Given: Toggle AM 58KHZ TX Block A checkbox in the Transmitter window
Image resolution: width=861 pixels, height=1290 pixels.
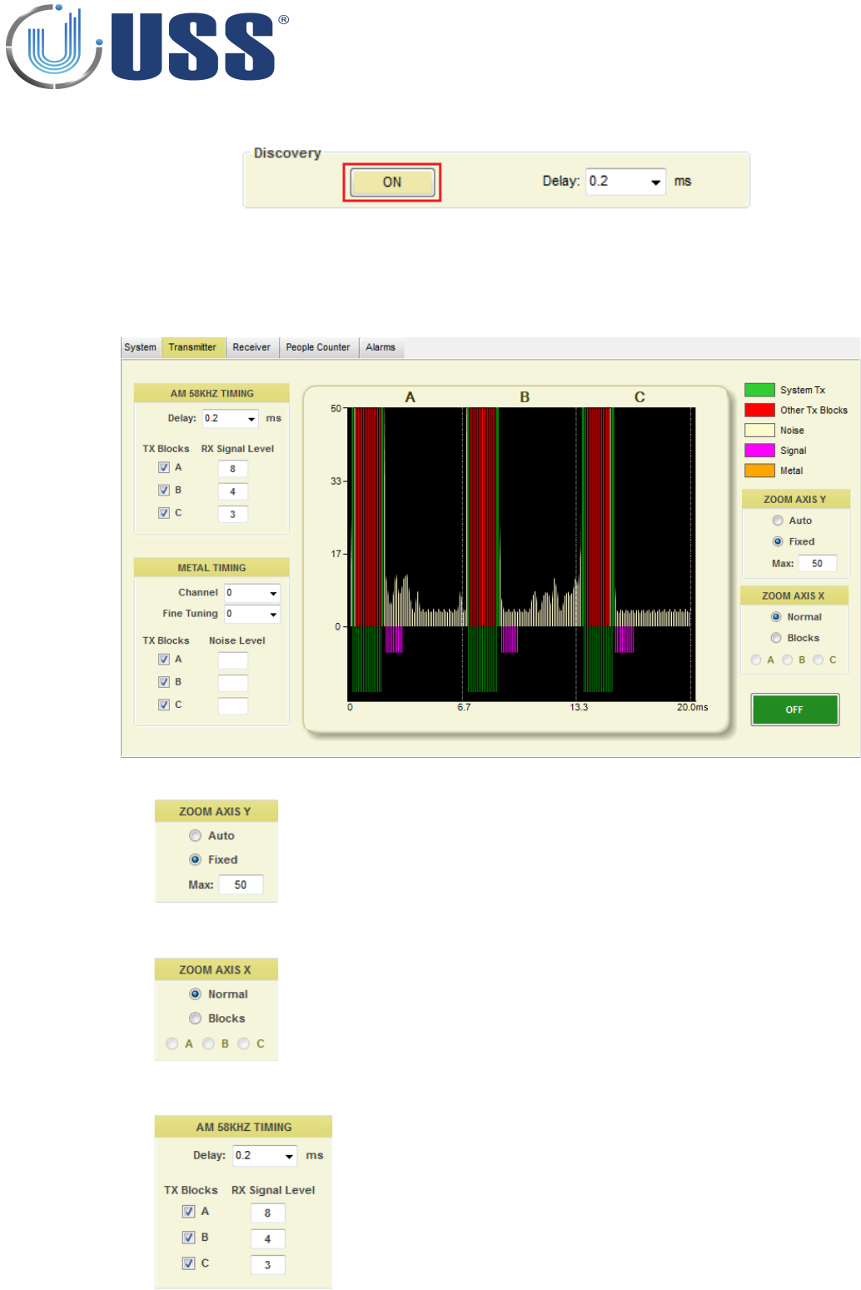Looking at the screenshot, I should pos(164,467).
